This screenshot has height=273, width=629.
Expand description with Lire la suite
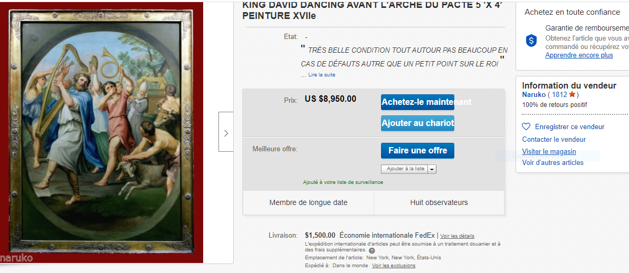pos(322,74)
